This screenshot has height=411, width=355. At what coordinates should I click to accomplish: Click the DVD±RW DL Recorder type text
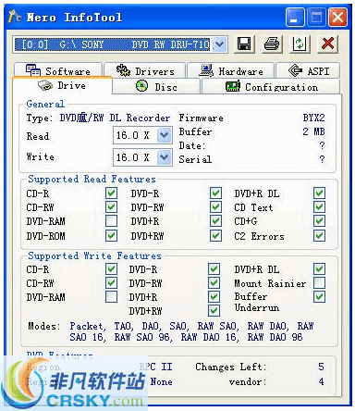pos(115,118)
